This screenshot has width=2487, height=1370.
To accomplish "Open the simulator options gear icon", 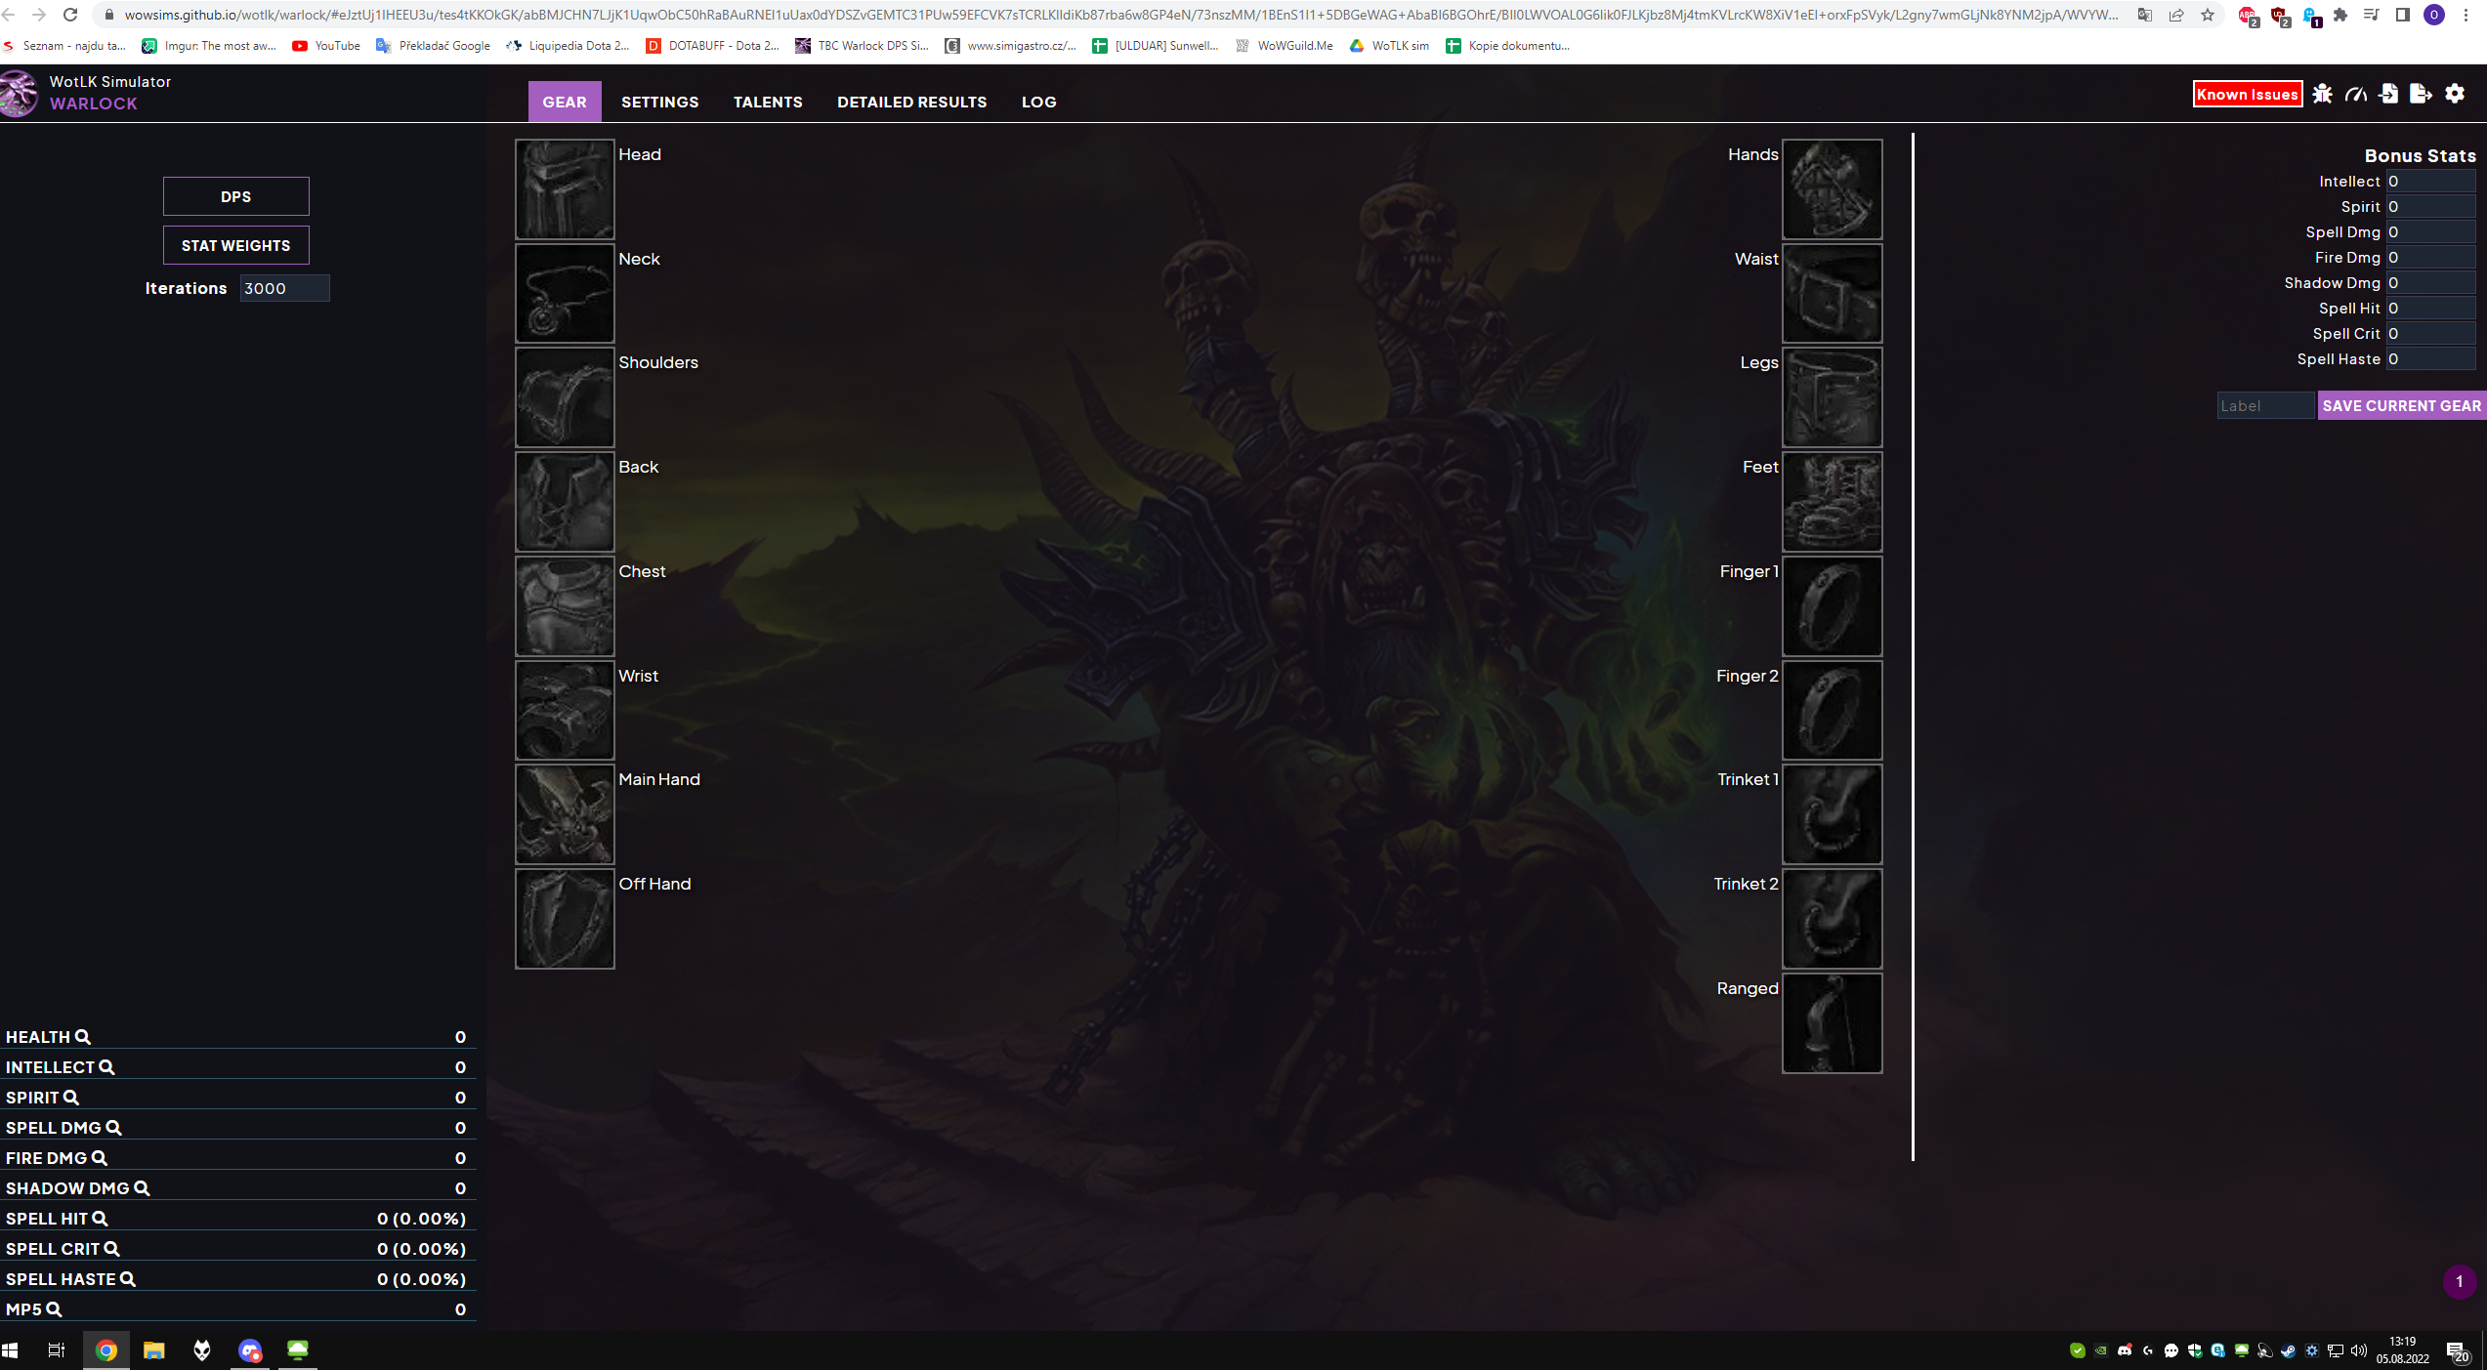I will [2455, 94].
